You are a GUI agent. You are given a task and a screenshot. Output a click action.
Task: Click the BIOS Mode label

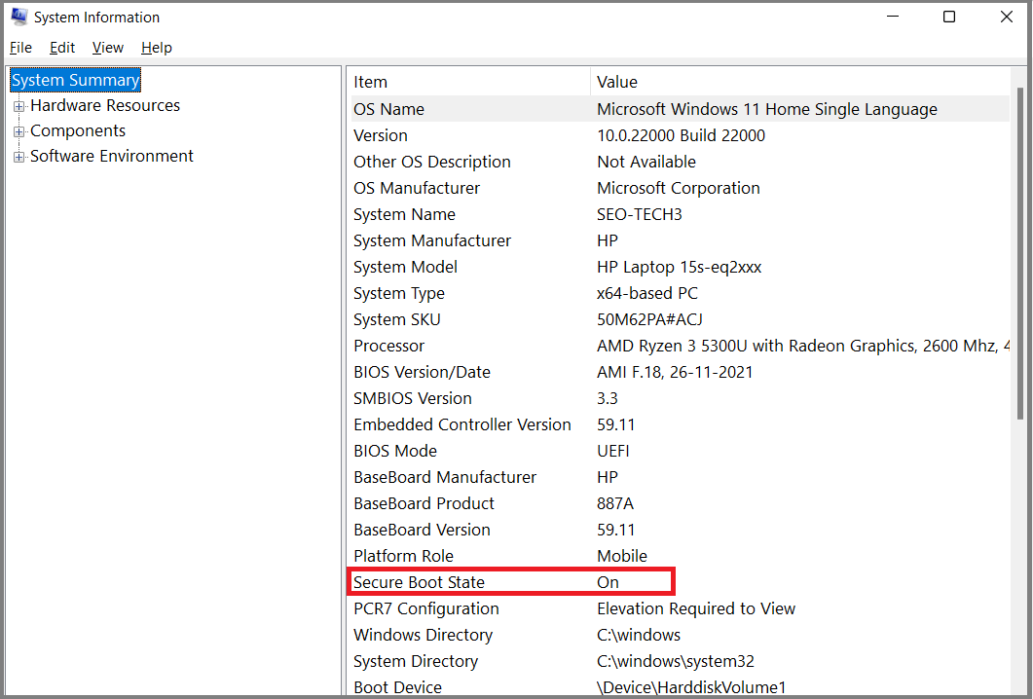coord(394,451)
